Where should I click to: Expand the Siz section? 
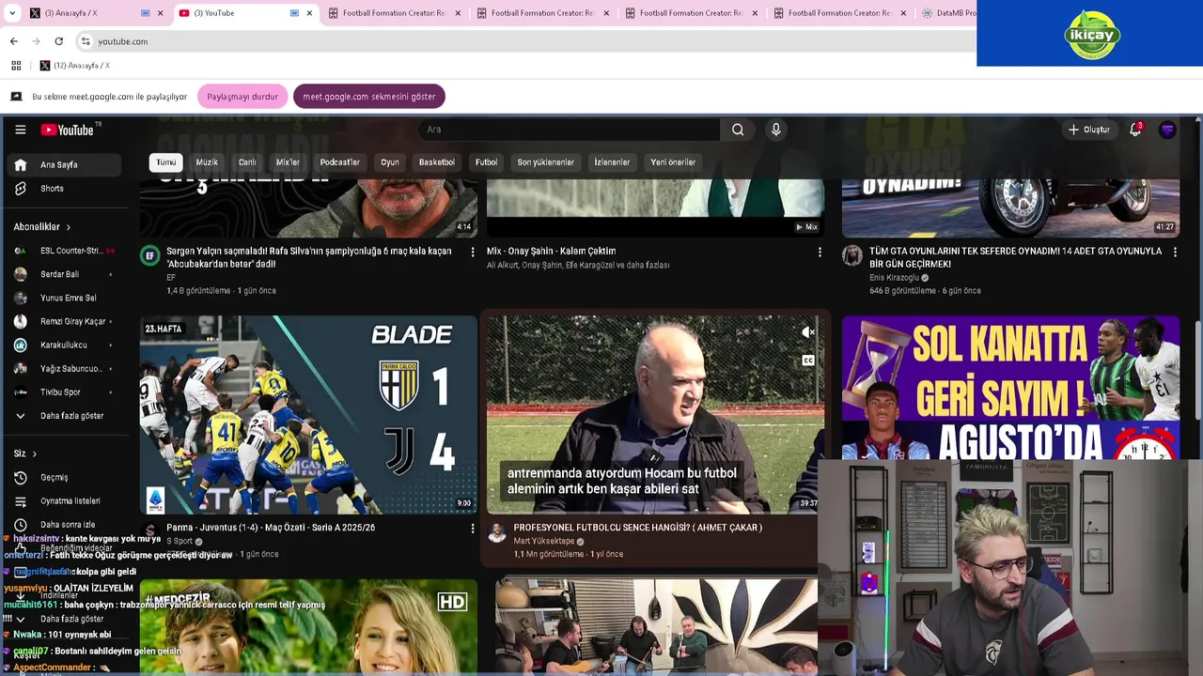(x=25, y=453)
